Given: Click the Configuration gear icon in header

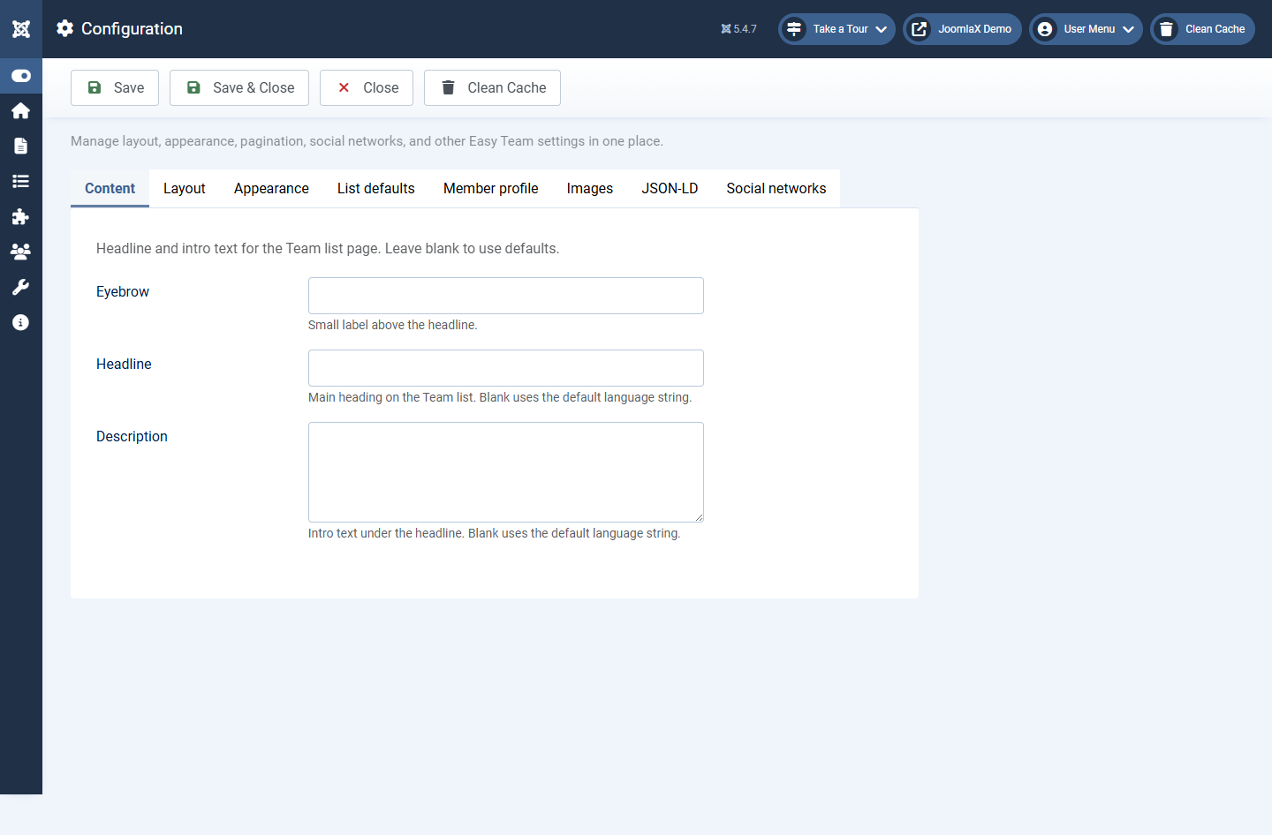Looking at the screenshot, I should tap(64, 28).
